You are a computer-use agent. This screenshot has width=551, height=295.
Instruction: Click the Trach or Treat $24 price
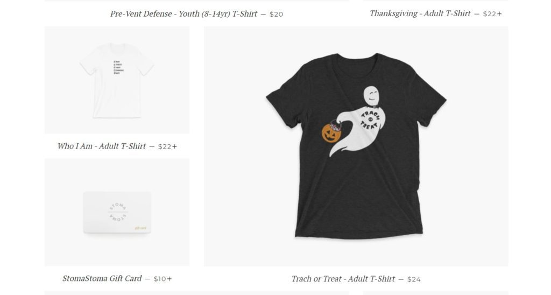pyautogui.click(x=414, y=279)
